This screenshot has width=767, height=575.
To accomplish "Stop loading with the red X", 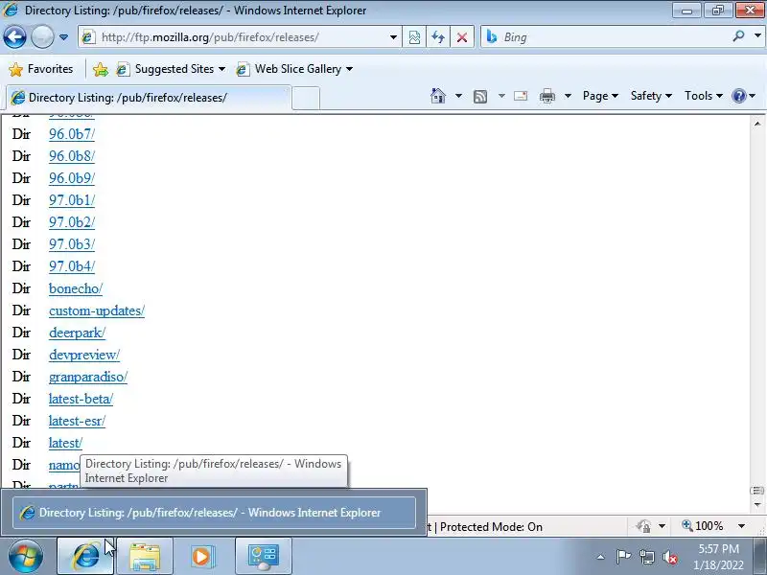I will [x=462, y=37].
